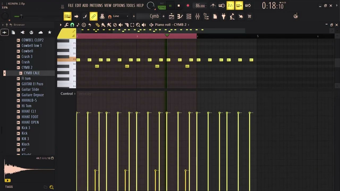340x191 pixels.
Task: Open the piano roll tool options wrench
Action: (66, 25)
